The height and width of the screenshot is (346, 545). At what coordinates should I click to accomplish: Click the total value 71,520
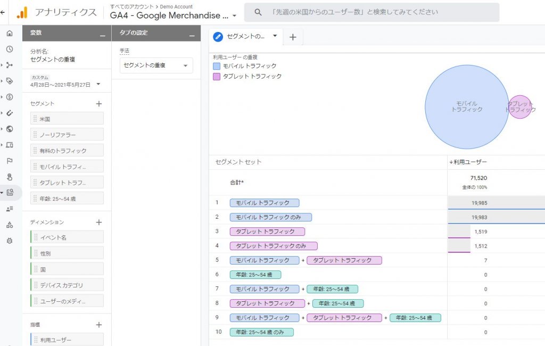pyautogui.click(x=478, y=178)
